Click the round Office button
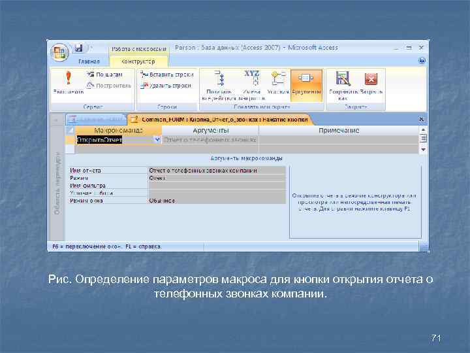 pyautogui.click(x=59, y=52)
